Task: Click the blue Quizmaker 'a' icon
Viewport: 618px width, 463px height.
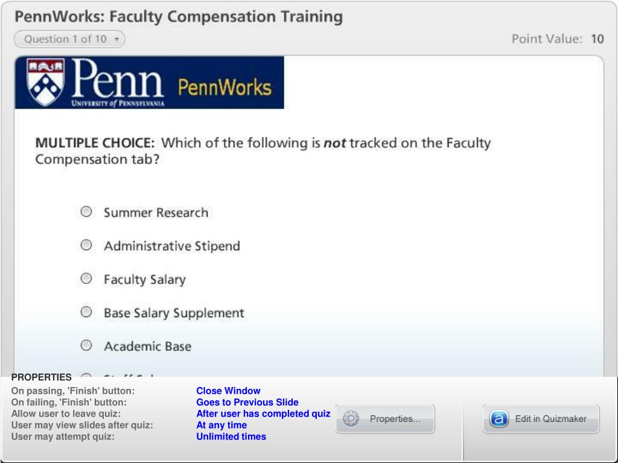Action: tap(499, 418)
